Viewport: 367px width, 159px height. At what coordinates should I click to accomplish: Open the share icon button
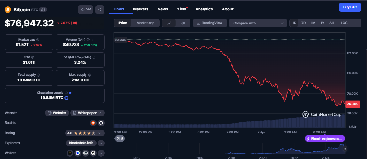click(100, 10)
